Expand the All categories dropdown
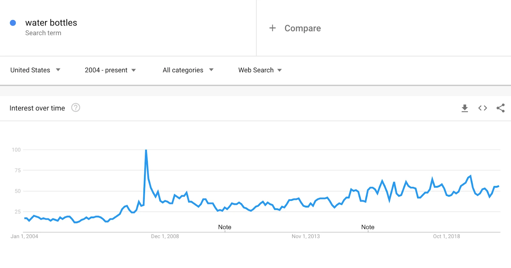This screenshot has height=268, width=511. 188,70
